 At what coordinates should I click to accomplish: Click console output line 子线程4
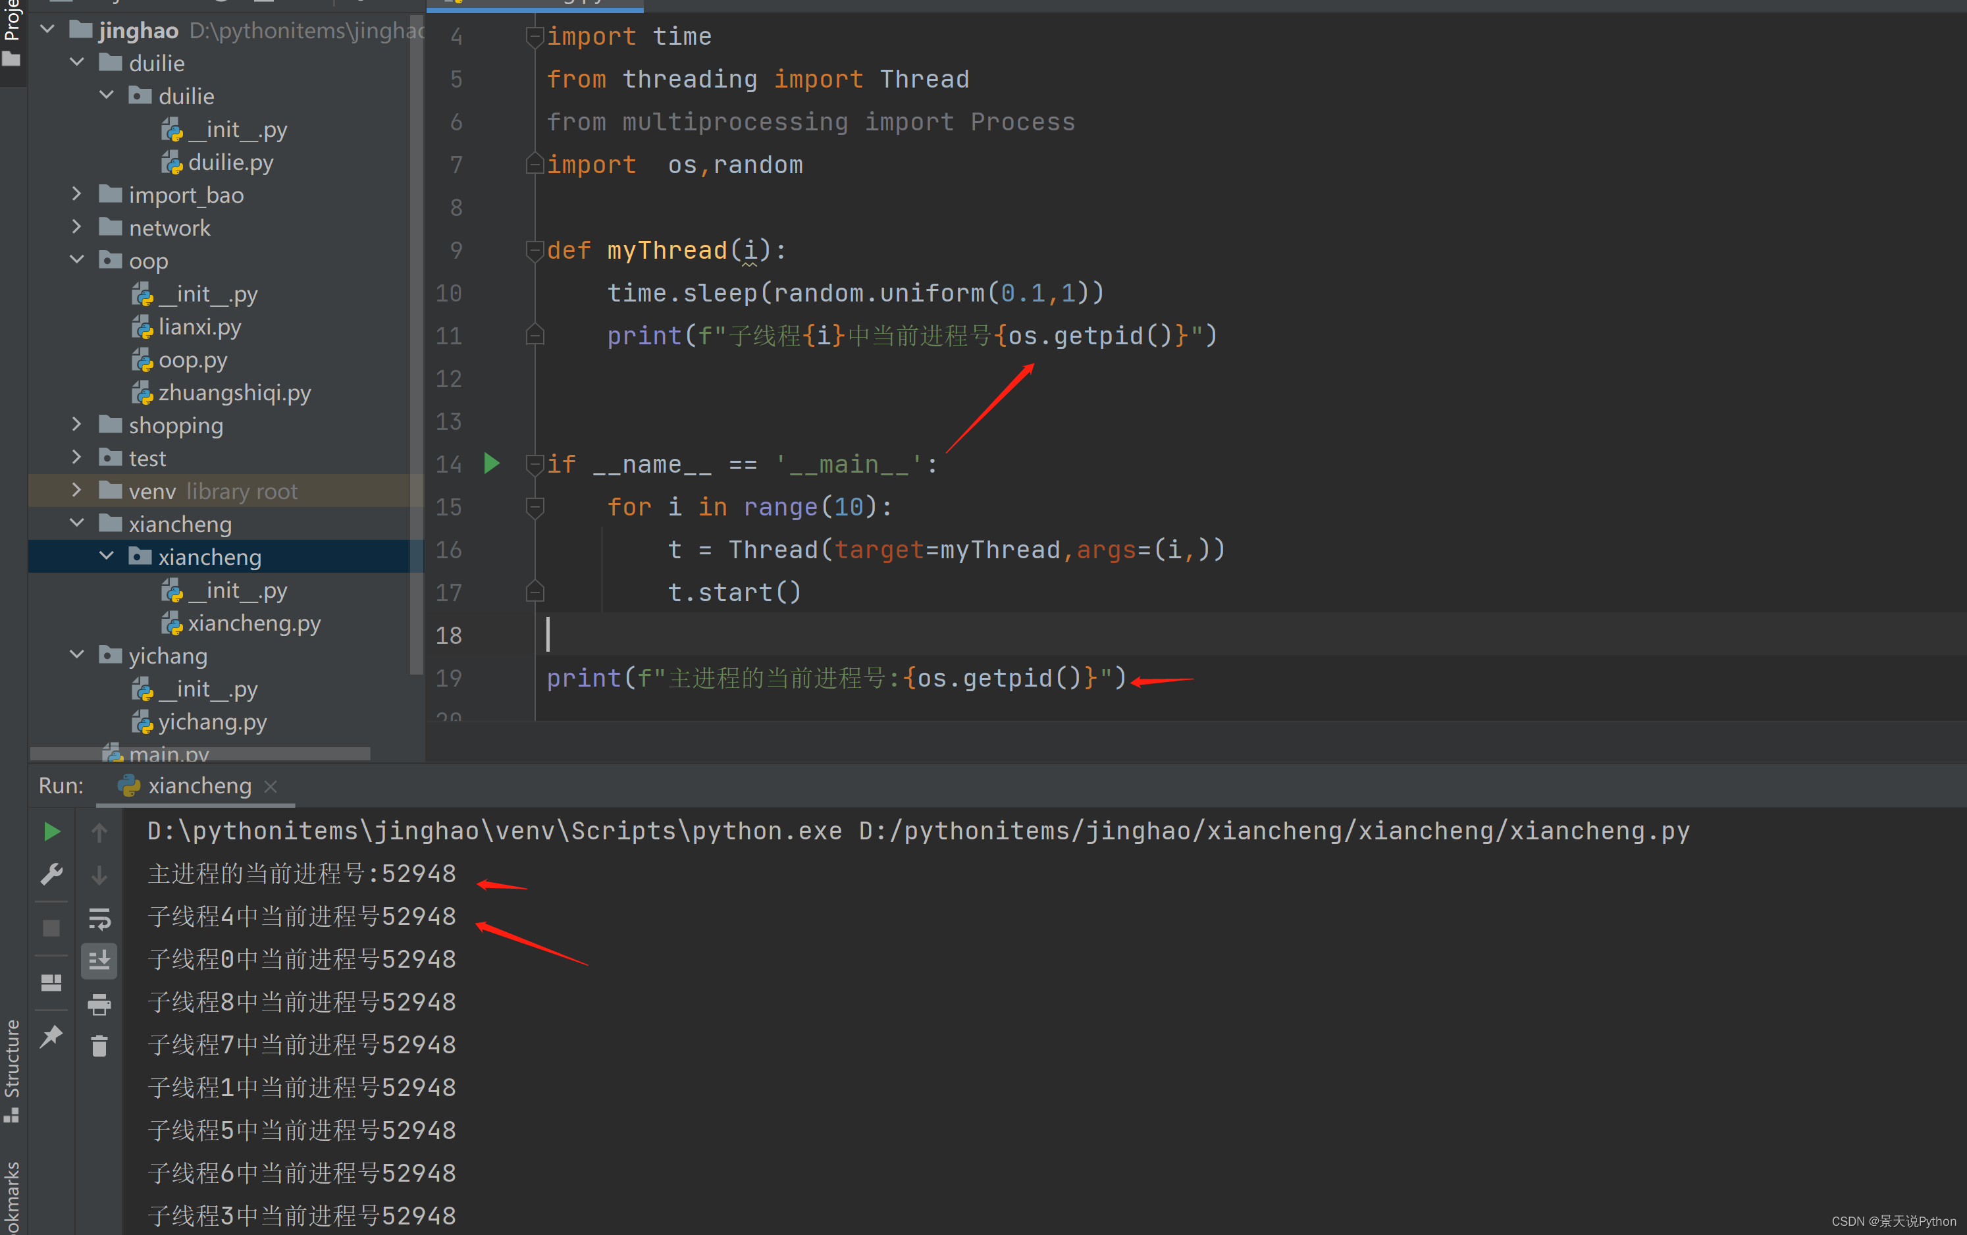click(x=302, y=916)
